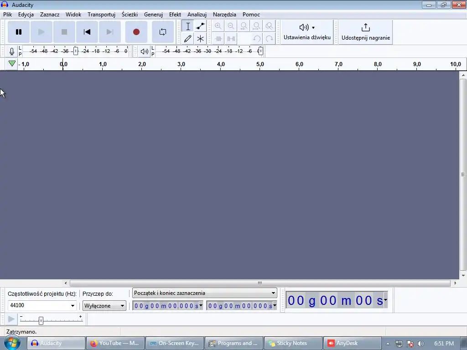Open the Efekt menu
Screen dimensions: 467x350
pos(175,15)
